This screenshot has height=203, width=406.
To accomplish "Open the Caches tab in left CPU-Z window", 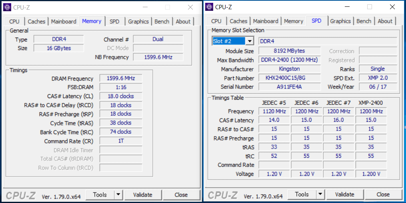I will pyautogui.click(x=36, y=22).
